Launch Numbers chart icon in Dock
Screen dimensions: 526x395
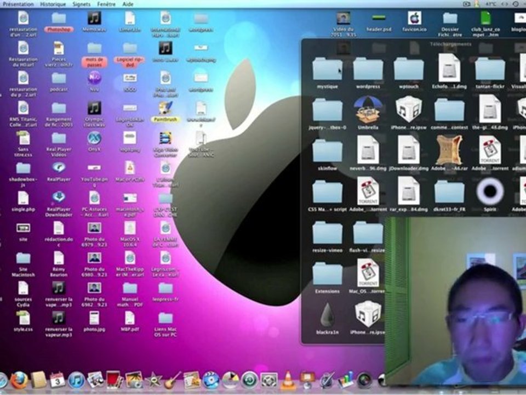pos(346,381)
